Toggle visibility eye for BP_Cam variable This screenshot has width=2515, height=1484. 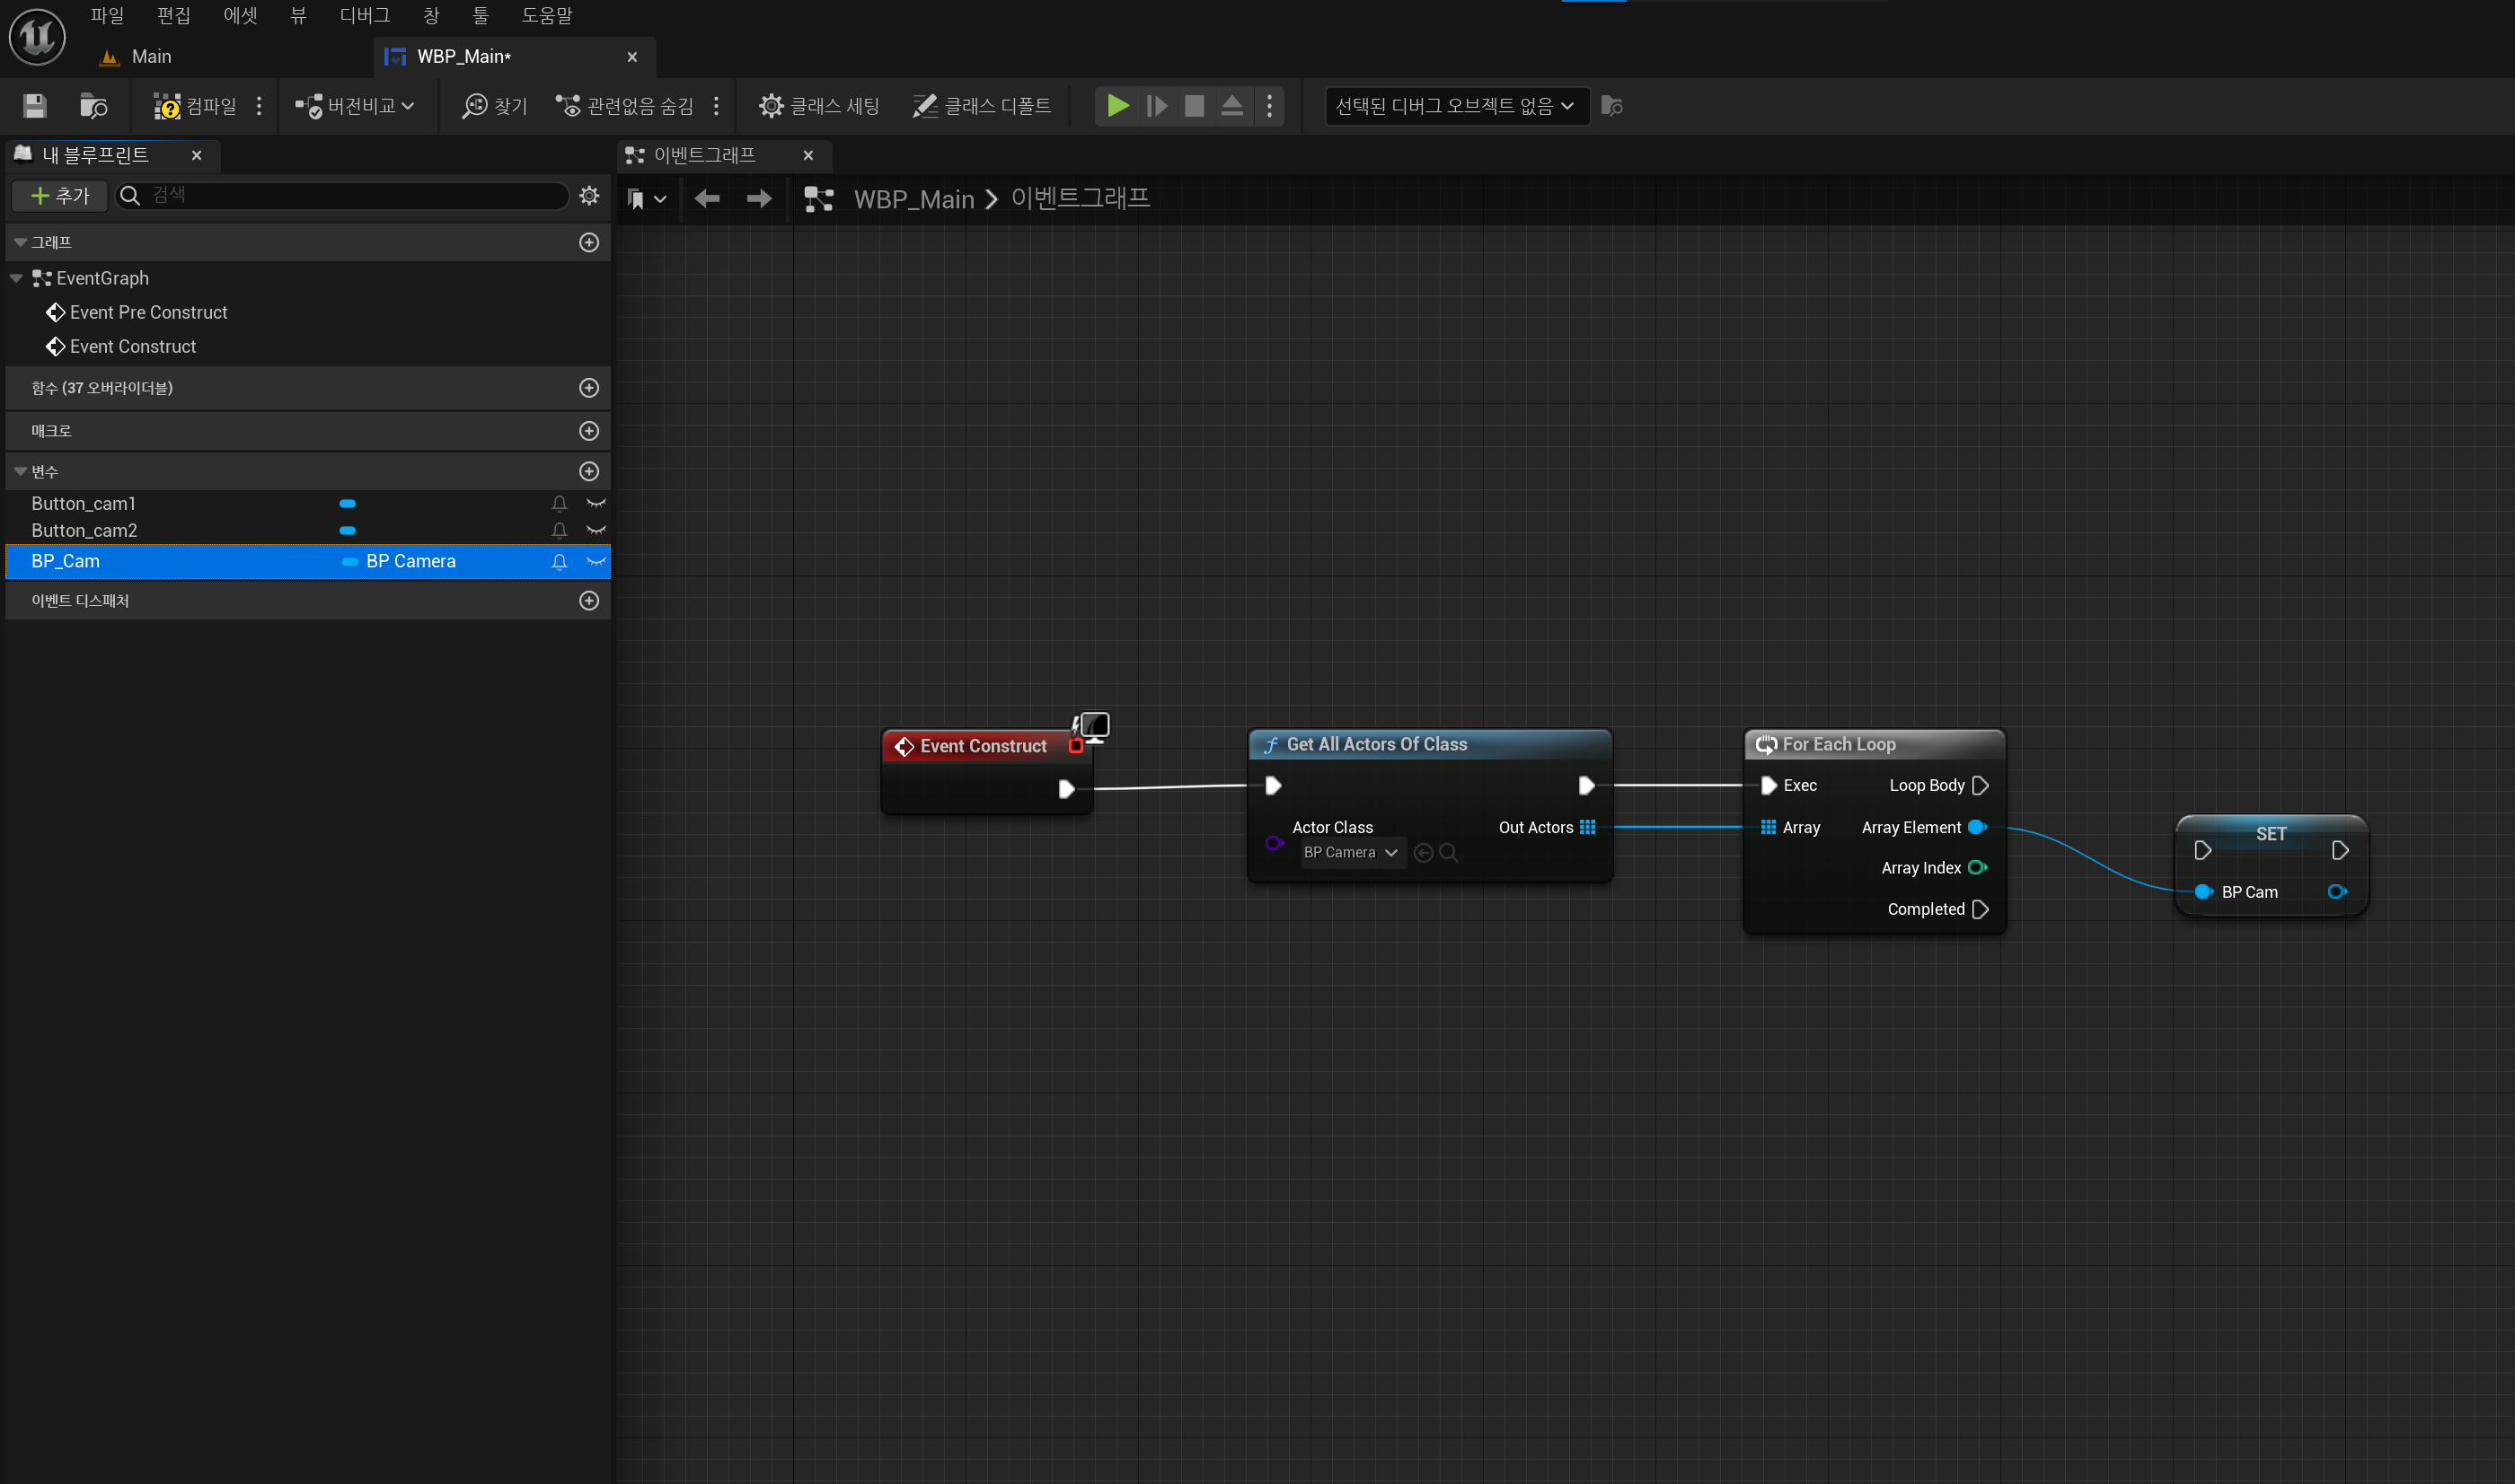[596, 561]
